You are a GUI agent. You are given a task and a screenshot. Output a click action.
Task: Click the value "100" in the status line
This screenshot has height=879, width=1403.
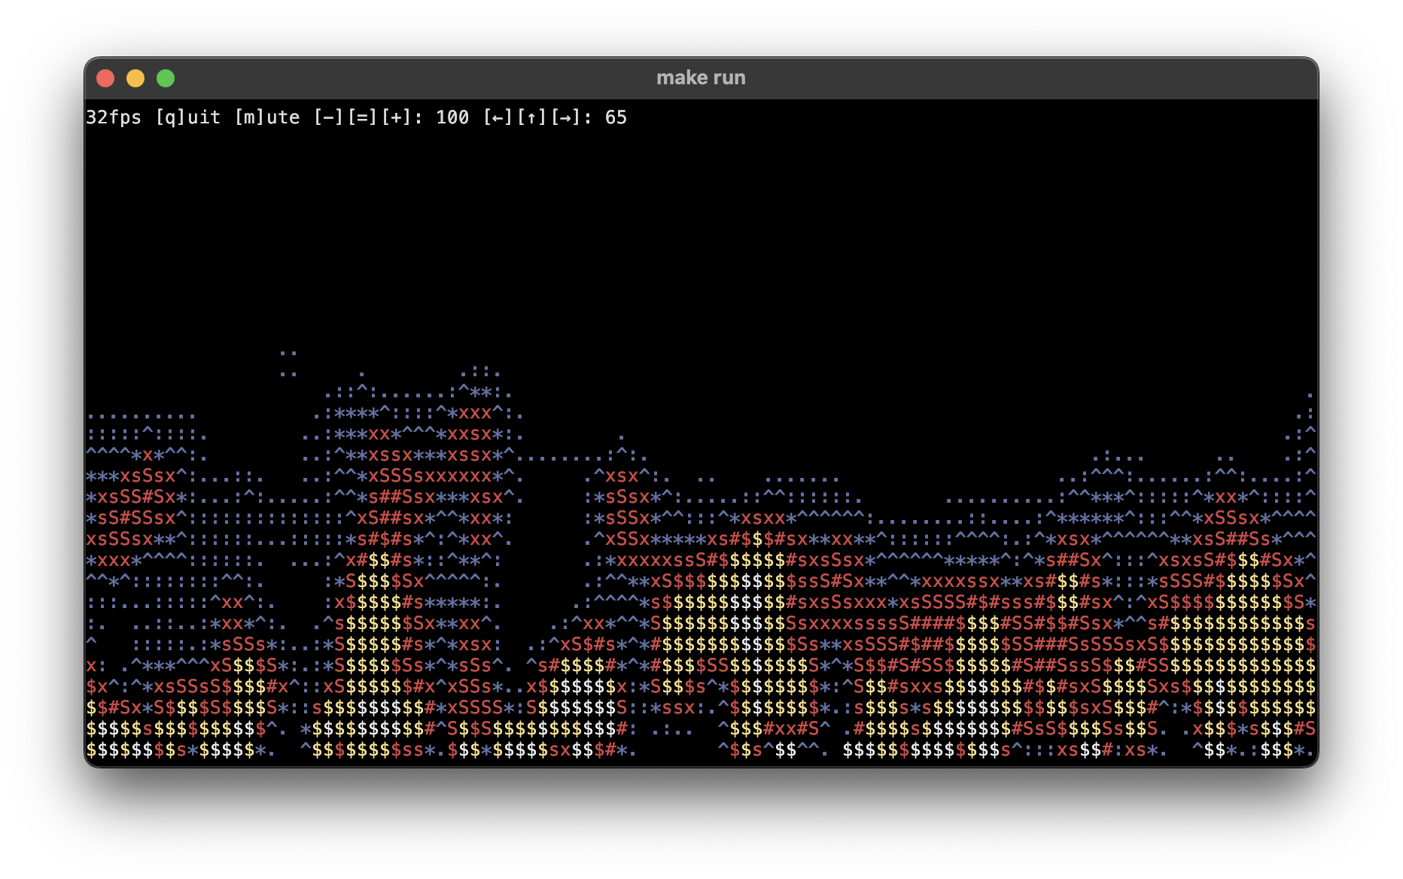452,117
